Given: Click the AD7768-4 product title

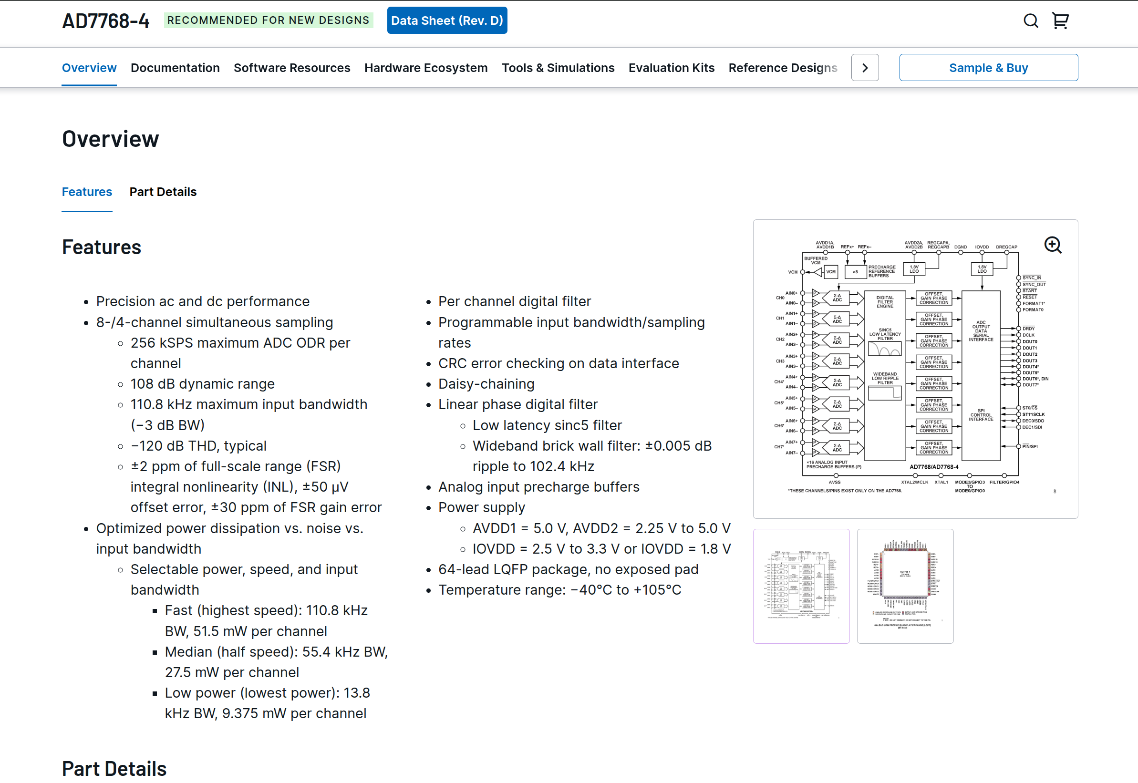Looking at the screenshot, I should [105, 21].
